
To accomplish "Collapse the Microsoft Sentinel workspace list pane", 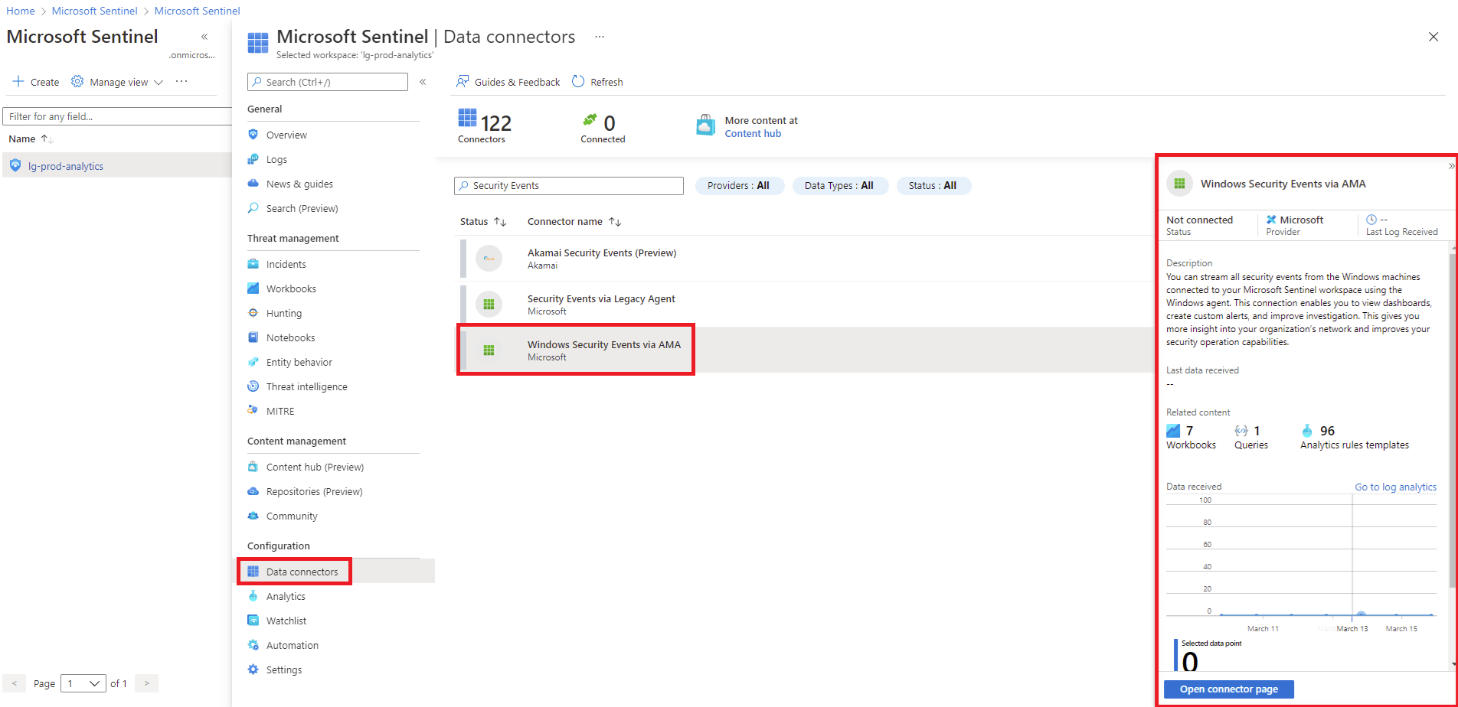I will 204,37.
